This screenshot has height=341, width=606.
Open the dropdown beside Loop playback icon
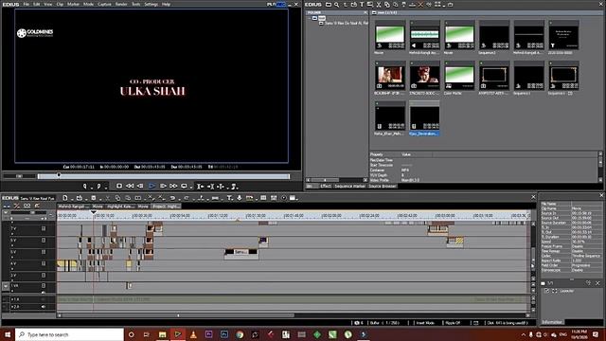[x=190, y=188]
